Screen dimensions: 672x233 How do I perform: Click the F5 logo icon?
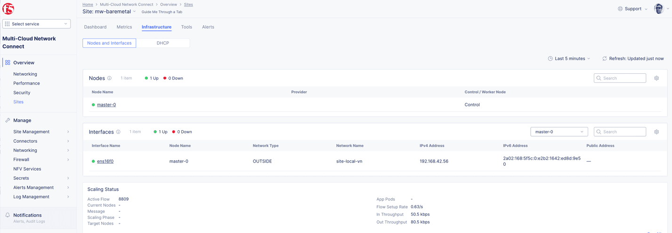click(8, 8)
